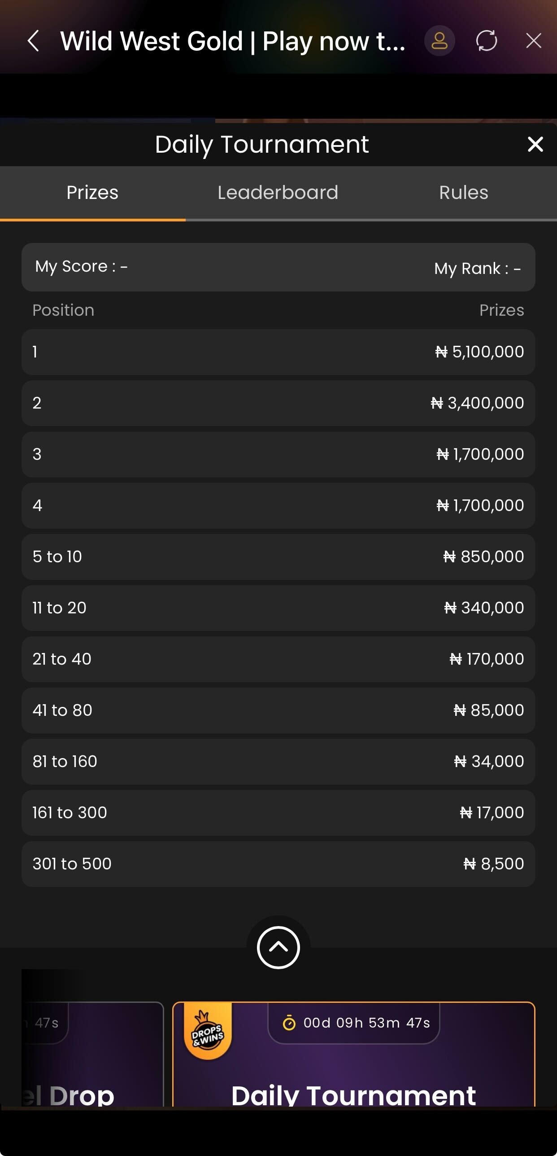Open the user profile icon
Viewport: 557px width, 1156px height.
440,41
